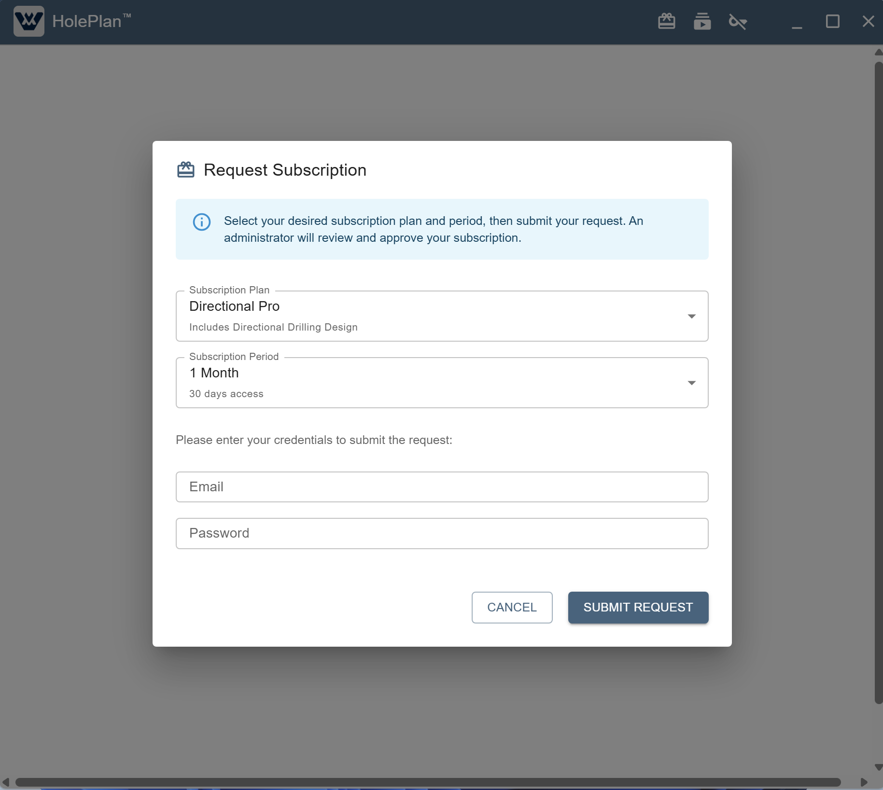Click the horizontal scrollbar thumb

point(428,782)
